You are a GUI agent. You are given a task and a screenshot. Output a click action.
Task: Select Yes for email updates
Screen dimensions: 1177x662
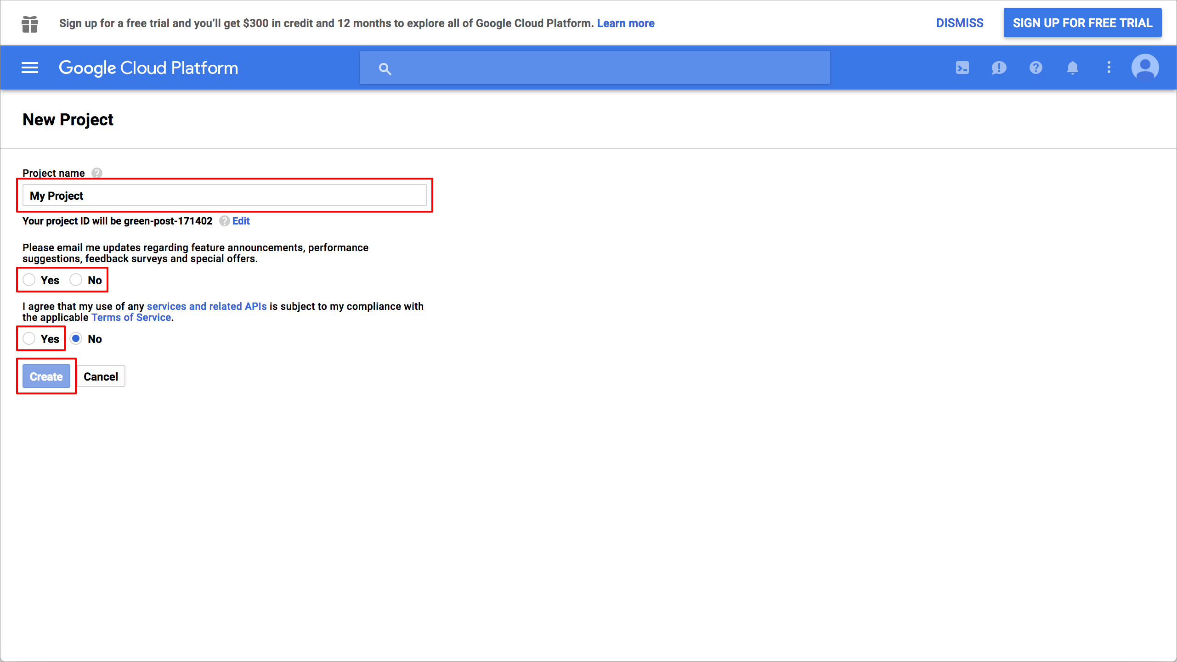click(x=29, y=280)
